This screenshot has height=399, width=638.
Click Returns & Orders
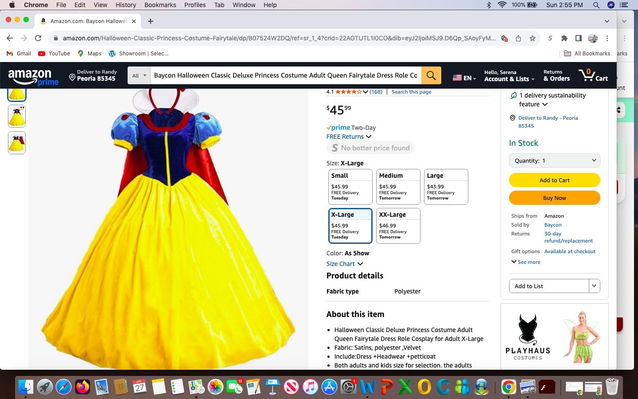coord(556,75)
